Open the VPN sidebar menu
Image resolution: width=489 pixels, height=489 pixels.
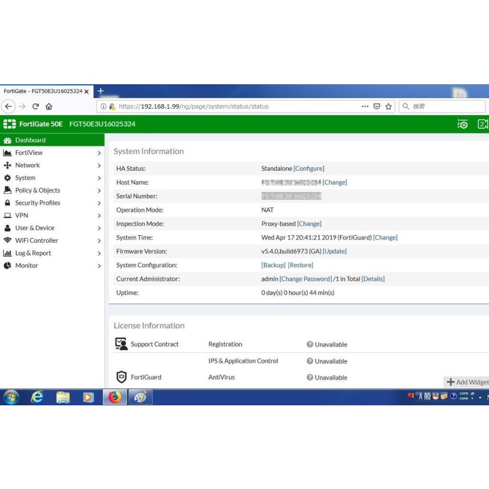[x=22, y=216]
